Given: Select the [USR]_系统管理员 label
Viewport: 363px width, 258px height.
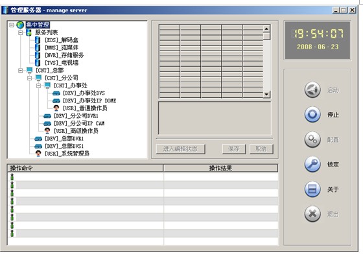Looking at the screenshot, I should (67, 154).
